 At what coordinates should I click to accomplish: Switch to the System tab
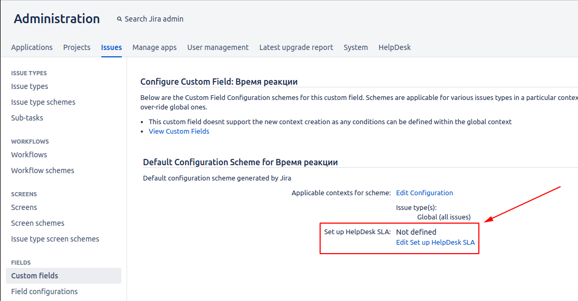coord(356,47)
